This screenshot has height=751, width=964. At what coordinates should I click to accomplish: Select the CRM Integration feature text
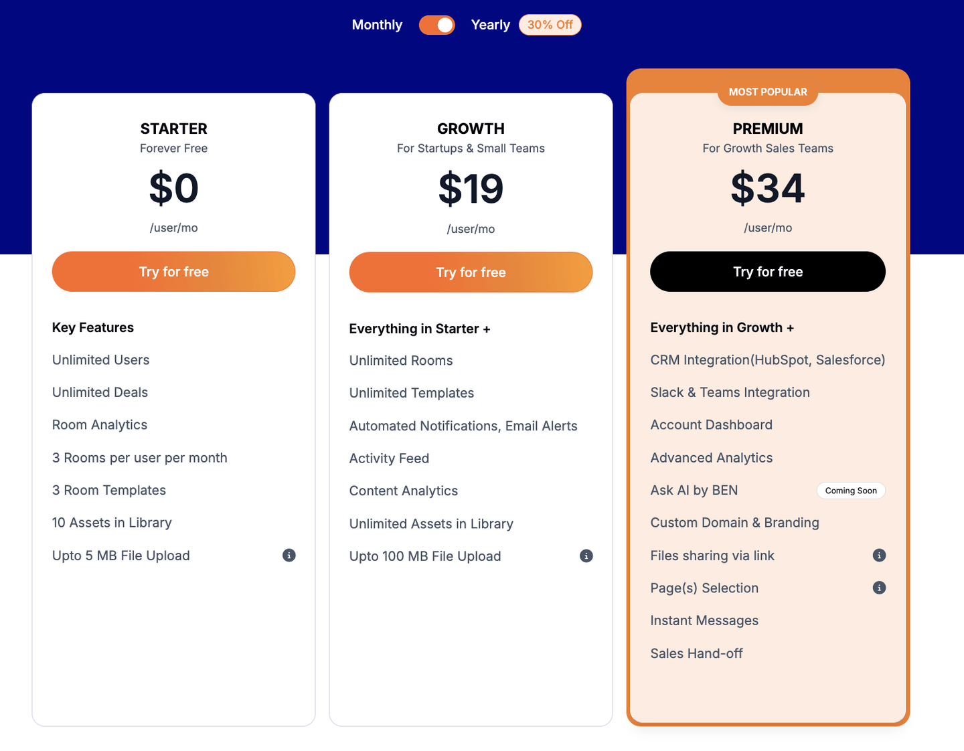[x=768, y=360]
